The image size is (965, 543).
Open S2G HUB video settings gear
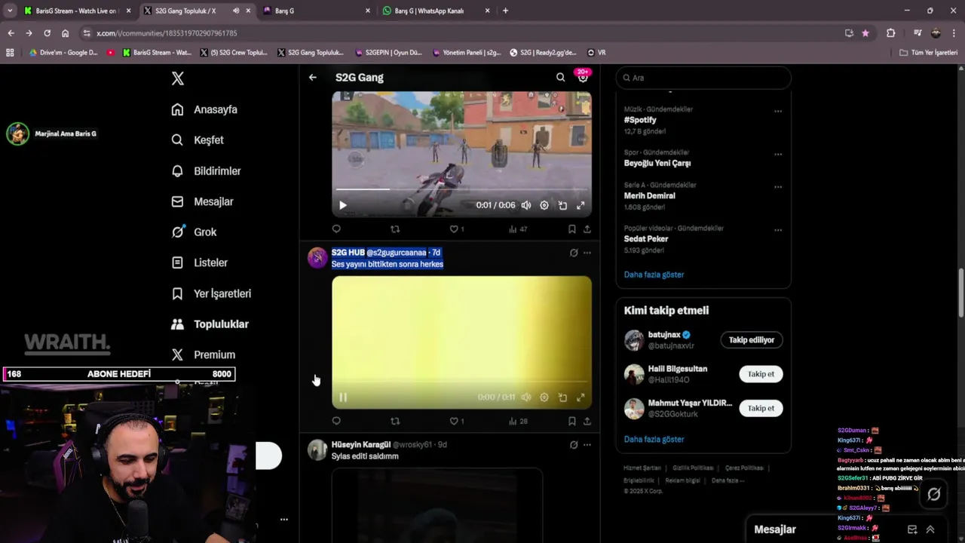pos(544,397)
